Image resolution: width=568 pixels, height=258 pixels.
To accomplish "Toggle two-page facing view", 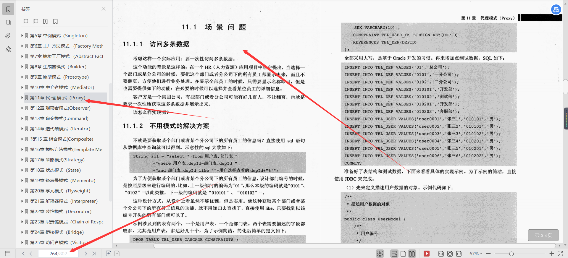I will (x=412, y=254).
